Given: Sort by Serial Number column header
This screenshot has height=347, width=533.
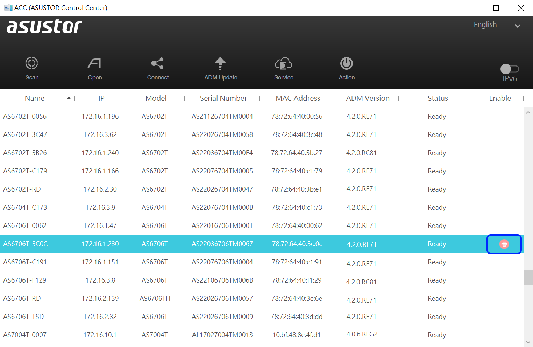Looking at the screenshot, I should click(223, 98).
